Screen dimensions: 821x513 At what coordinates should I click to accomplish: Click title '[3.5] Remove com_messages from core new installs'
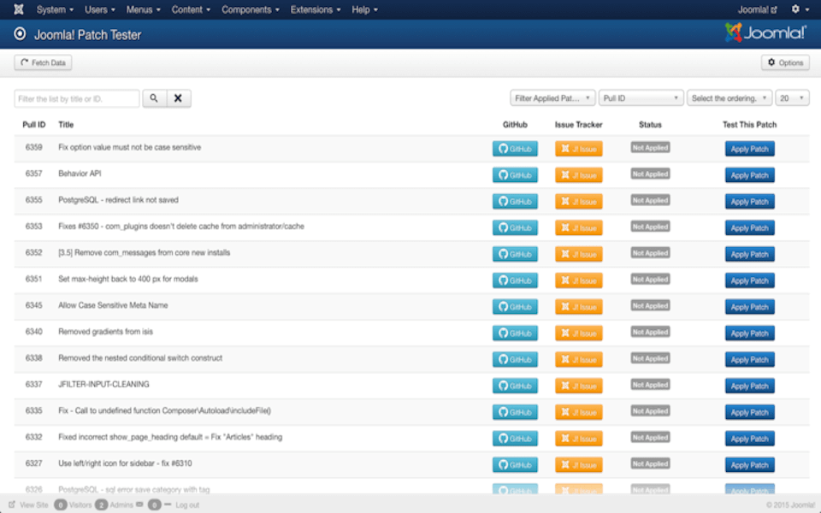pyautogui.click(x=144, y=252)
